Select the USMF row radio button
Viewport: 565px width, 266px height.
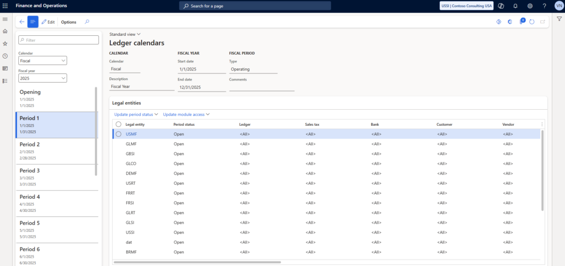[x=118, y=134]
